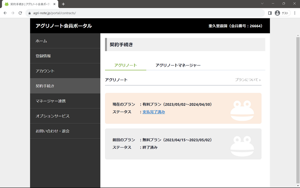Open お問い合わせ・退会 in sidebar
This screenshot has height=188, width=300.
click(65, 131)
